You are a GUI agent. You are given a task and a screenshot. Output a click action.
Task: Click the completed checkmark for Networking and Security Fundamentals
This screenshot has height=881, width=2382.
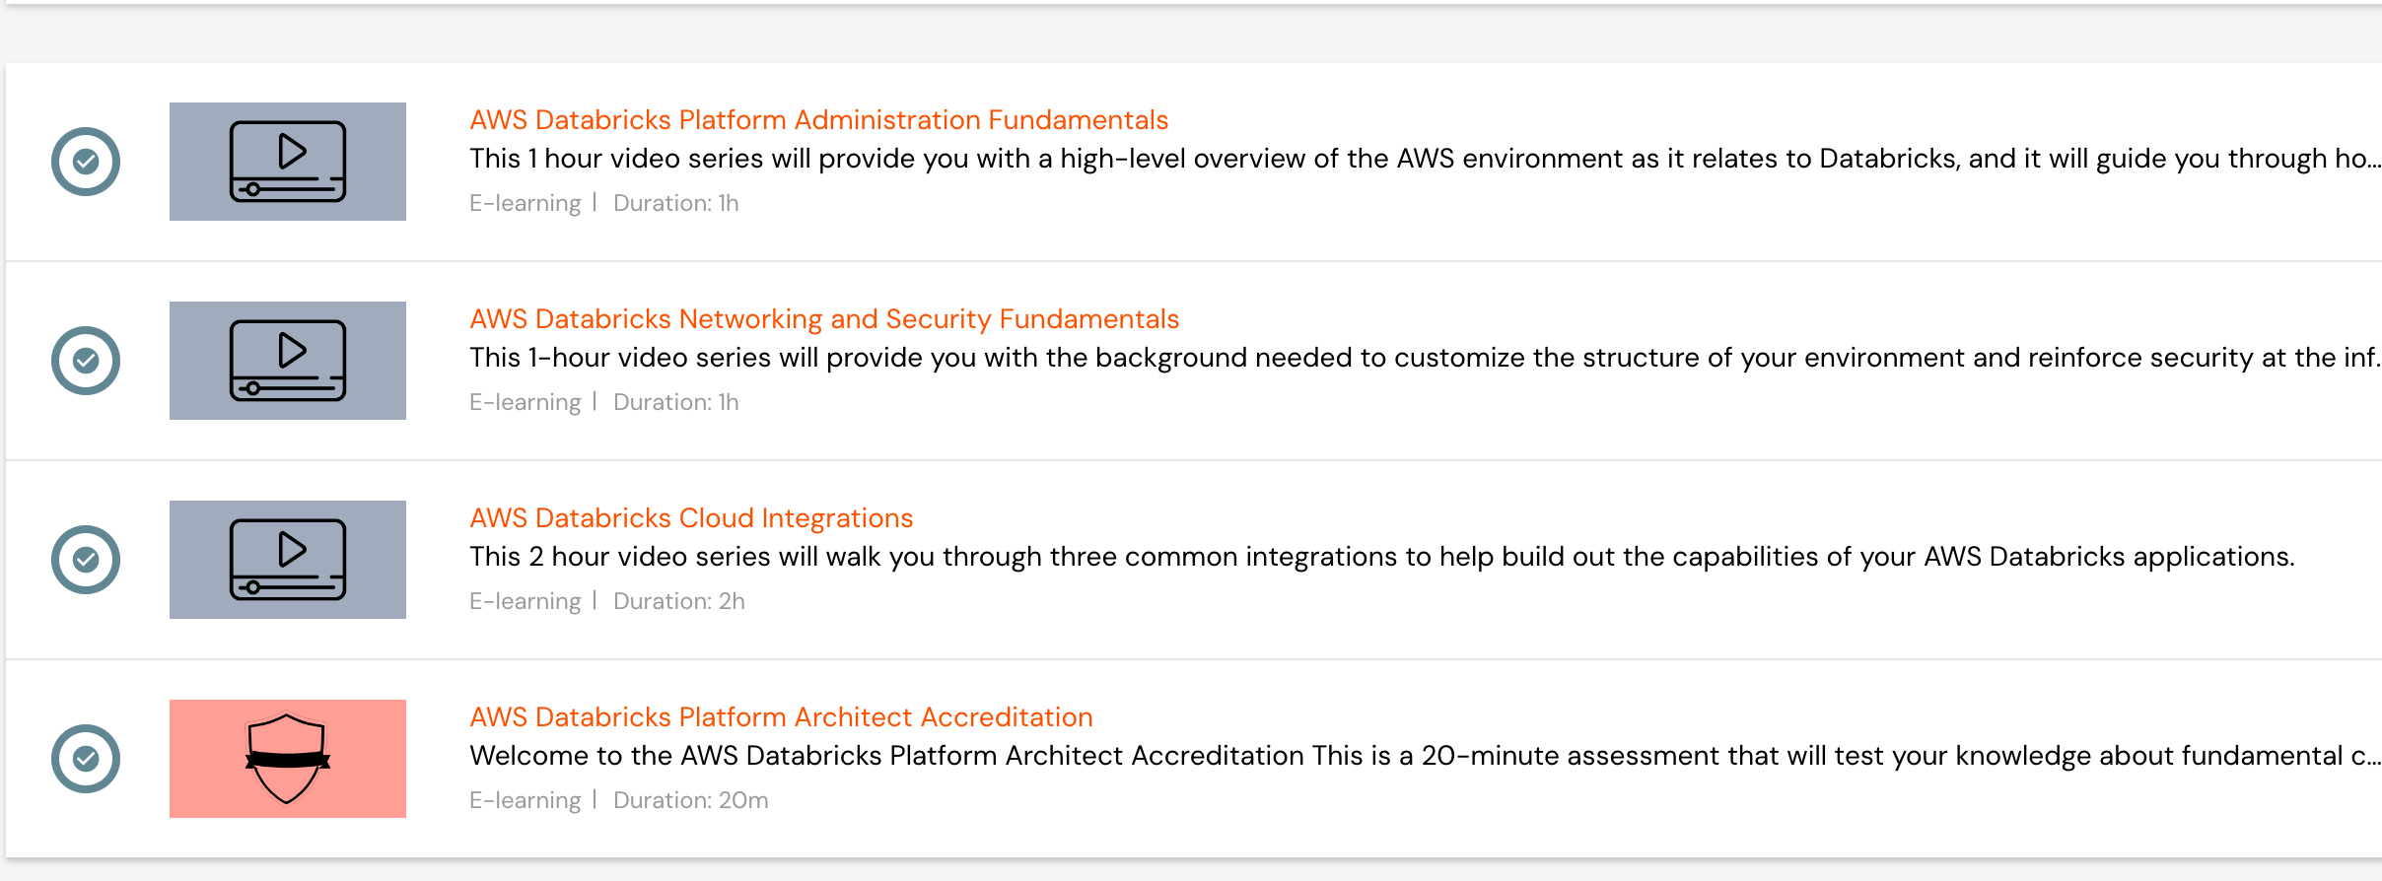point(86,361)
